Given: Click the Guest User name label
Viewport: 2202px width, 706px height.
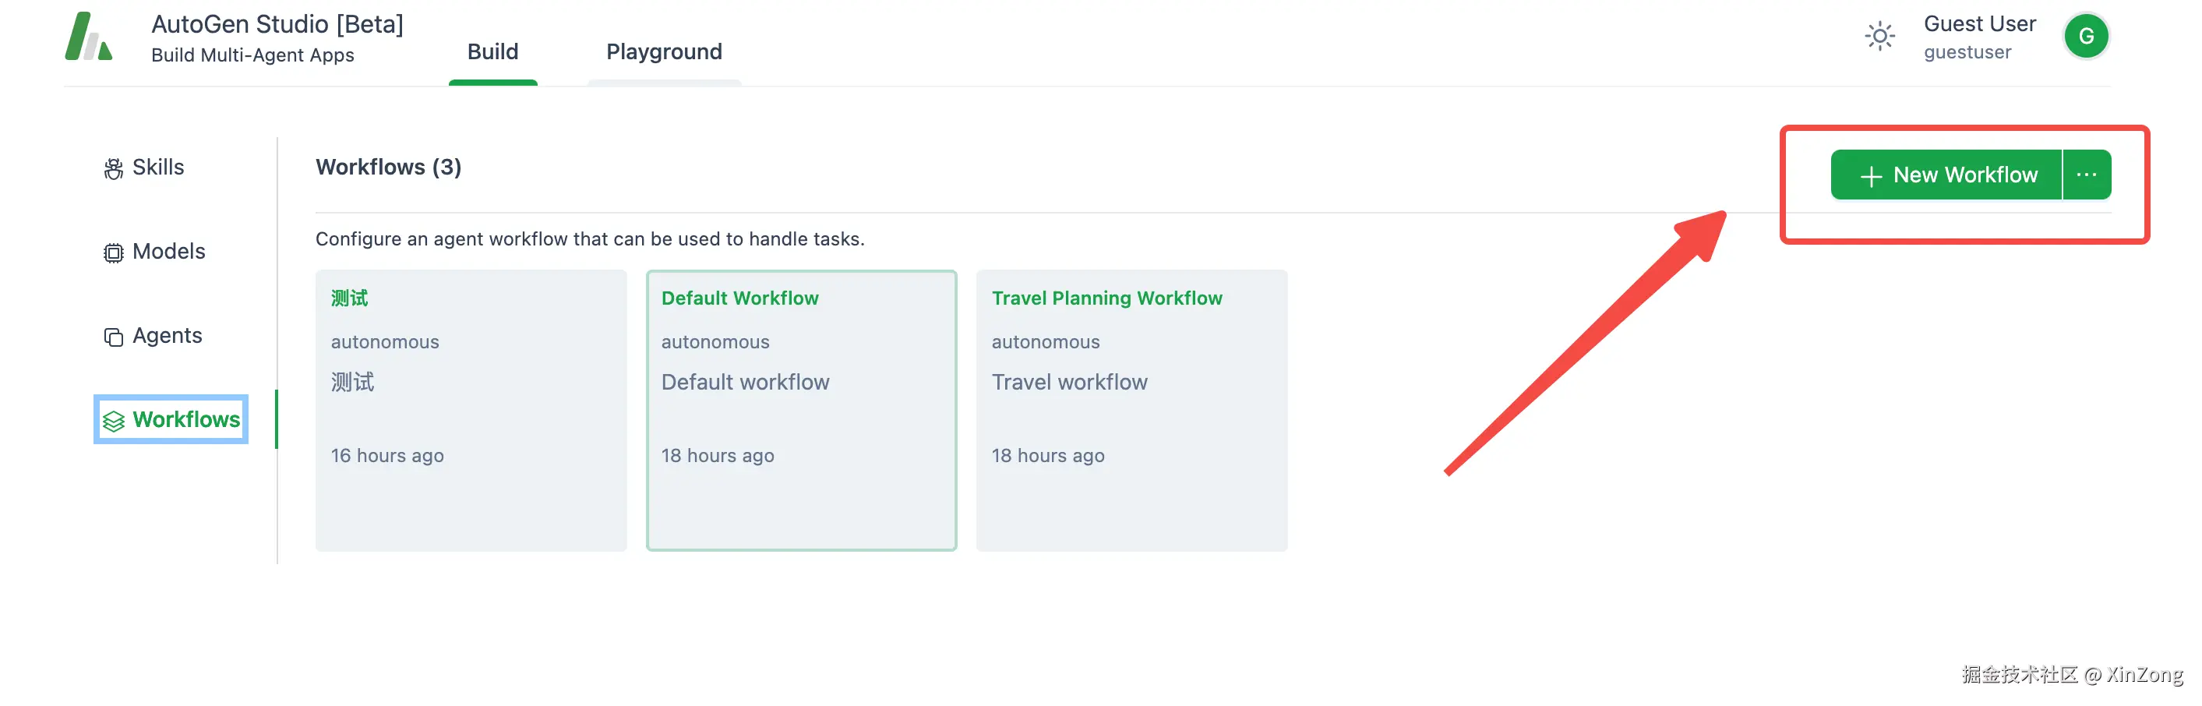Looking at the screenshot, I should pyautogui.click(x=1979, y=24).
